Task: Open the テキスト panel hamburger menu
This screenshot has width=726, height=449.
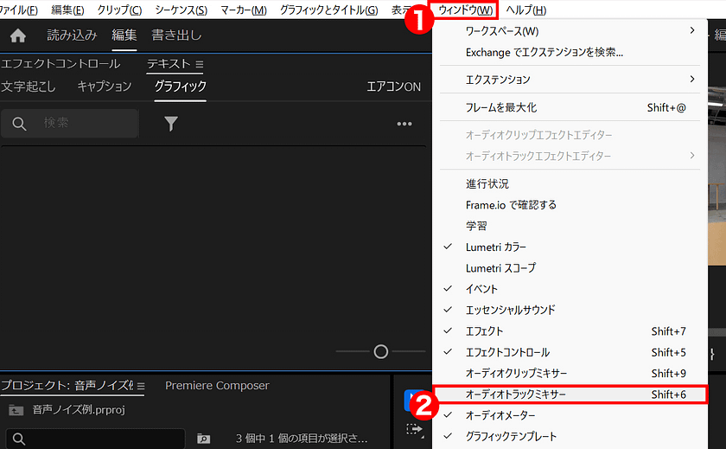Action: coord(200,64)
